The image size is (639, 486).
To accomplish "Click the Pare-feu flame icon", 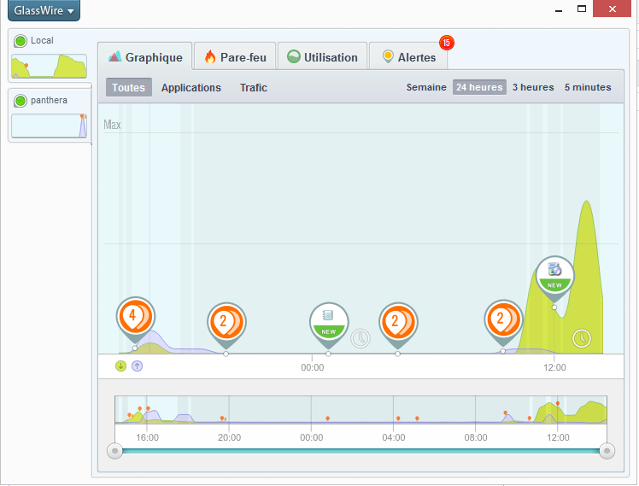I will coord(210,56).
